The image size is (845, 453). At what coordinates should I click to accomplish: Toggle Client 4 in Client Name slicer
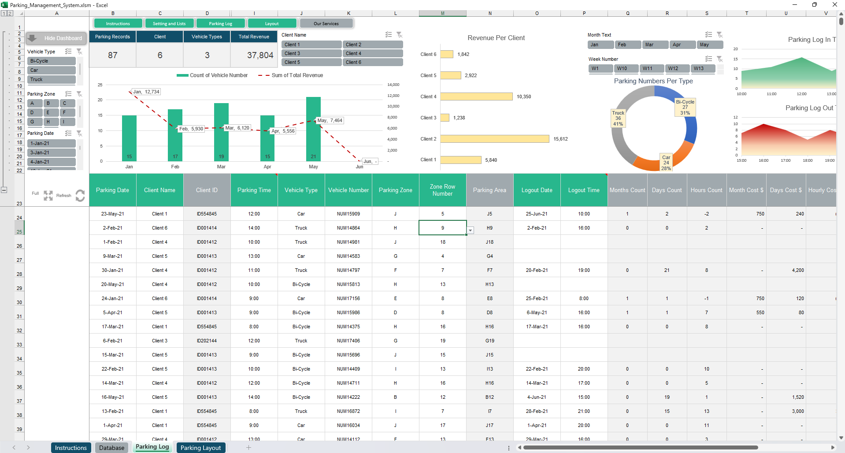click(x=372, y=53)
